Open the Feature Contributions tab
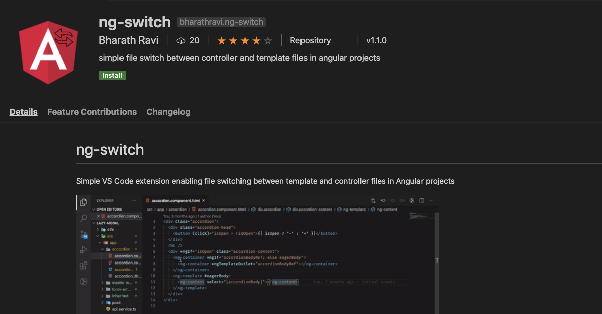The image size is (602, 314). click(x=92, y=112)
